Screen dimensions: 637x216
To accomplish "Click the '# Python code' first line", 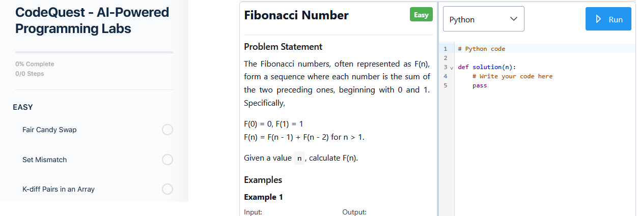I will (481, 49).
